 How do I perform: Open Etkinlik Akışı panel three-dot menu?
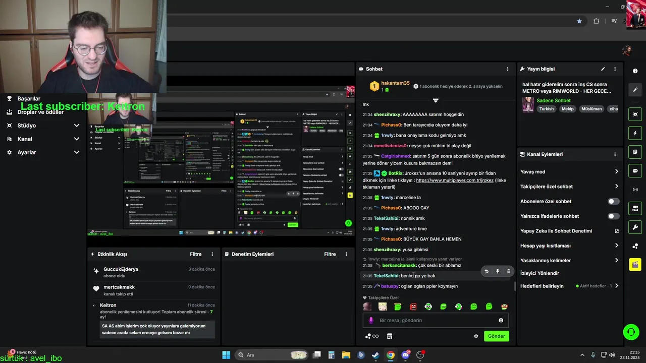click(212, 254)
